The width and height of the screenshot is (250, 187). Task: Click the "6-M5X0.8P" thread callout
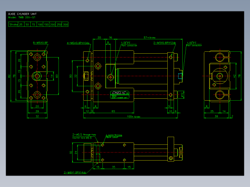40,43
